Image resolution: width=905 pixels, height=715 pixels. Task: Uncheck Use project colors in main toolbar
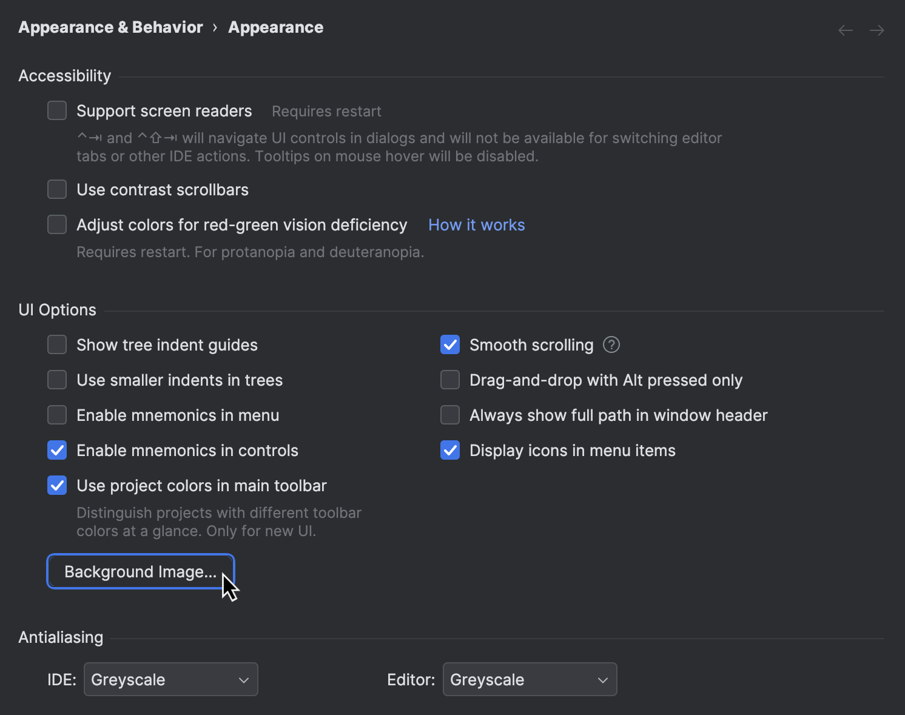point(56,485)
